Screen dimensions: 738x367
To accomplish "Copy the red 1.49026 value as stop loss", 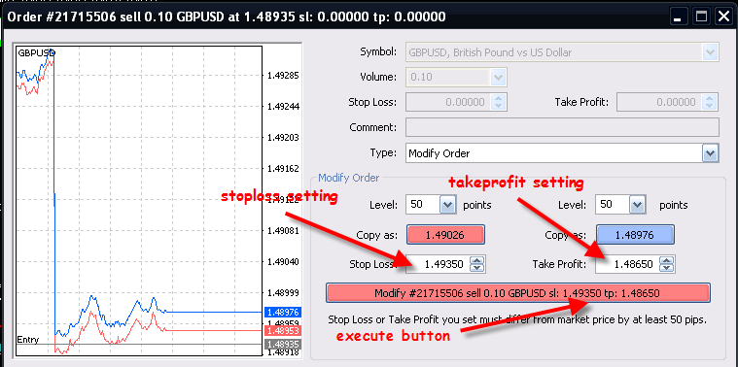I will coord(445,235).
